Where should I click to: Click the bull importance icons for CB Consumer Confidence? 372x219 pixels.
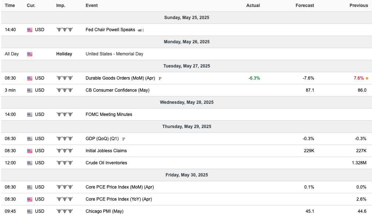pos(65,90)
